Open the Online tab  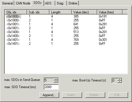(73, 3)
